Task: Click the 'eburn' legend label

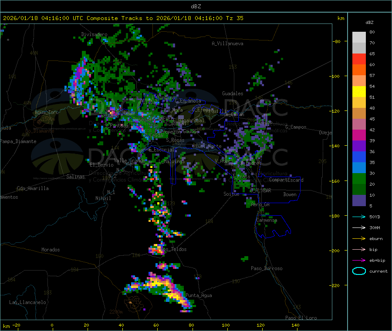Action: click(x=376, y=239)
